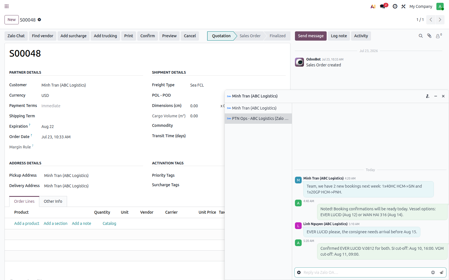Open the apps grid menu icon
449x280 pixels.
pyautogui.click(x=6, y=6)
